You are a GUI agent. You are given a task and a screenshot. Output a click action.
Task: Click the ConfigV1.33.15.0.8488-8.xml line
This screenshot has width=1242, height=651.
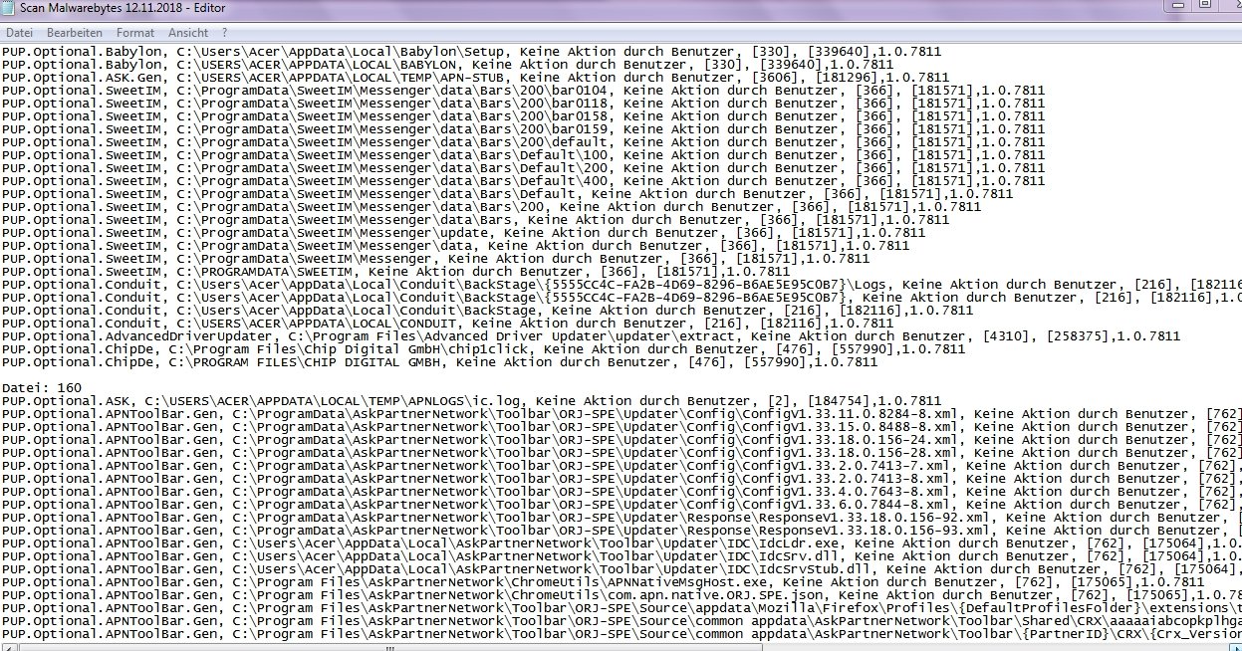click(621, 426)
